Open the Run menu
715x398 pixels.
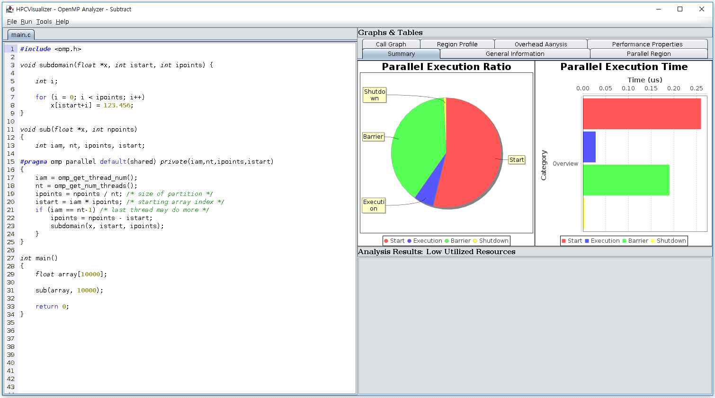point(27,21)
